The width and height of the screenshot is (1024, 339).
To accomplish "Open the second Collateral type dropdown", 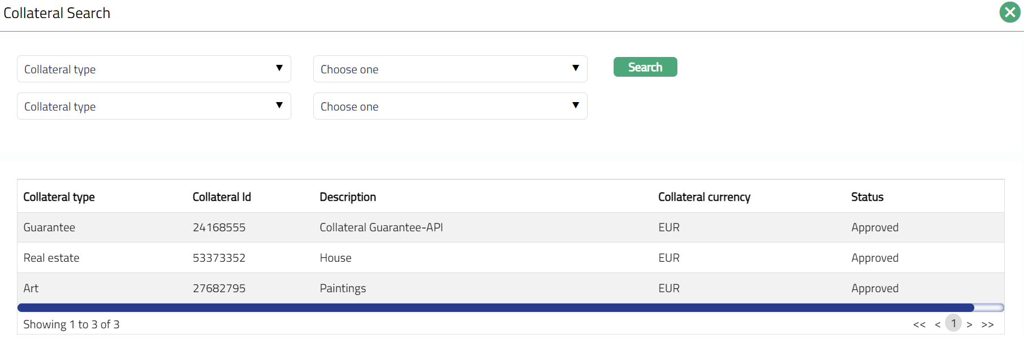I will click(154, 106).
